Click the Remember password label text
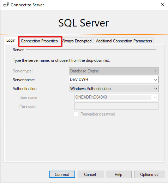The height and width of the screenshot is (183, 168). pyautogui.click(x=98, y=114)
